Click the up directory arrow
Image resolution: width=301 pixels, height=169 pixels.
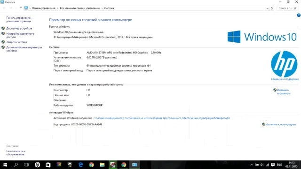21,8
